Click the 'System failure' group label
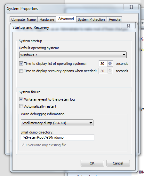Screen dimensions: 144x176 point(29,92)
